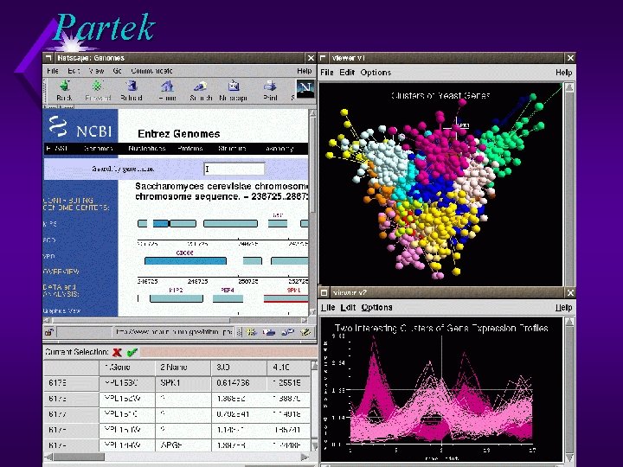Follow the Taxonomy link in NCBI navigation bar
The image size is (623, 467).
[279, 149]
